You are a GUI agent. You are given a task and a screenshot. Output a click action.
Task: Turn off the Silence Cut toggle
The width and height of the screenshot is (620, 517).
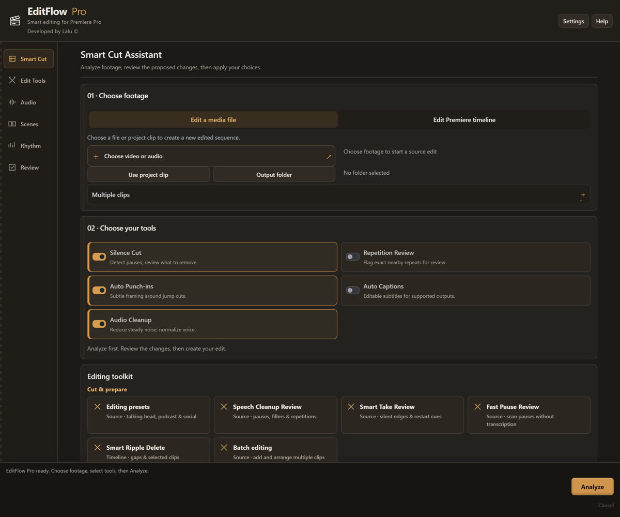[99, 257]
